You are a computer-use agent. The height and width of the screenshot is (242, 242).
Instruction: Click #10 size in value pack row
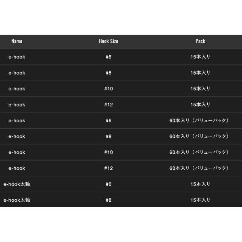coord(108,152)
